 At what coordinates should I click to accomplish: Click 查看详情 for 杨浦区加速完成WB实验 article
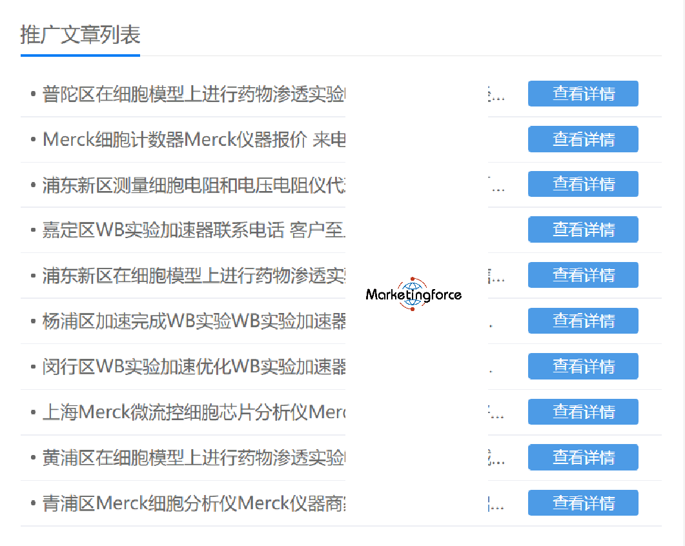[583, 321]
